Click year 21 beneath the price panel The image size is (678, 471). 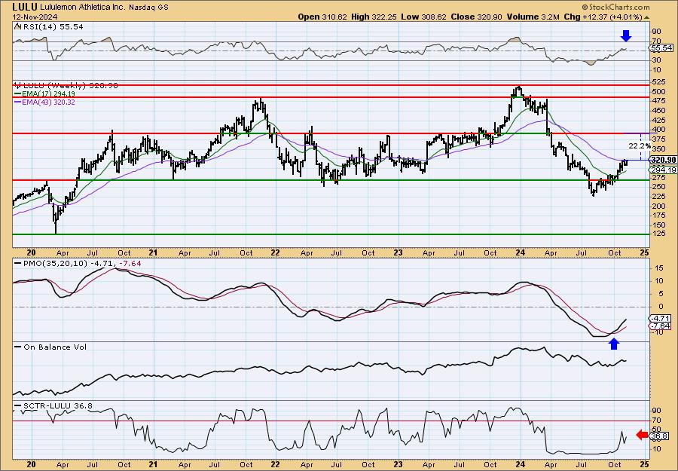click(x=152, y=253)
